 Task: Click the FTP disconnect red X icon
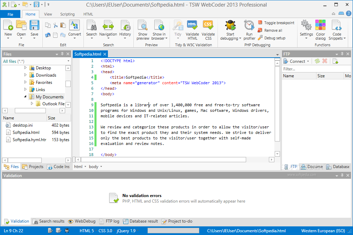point(325,61)
